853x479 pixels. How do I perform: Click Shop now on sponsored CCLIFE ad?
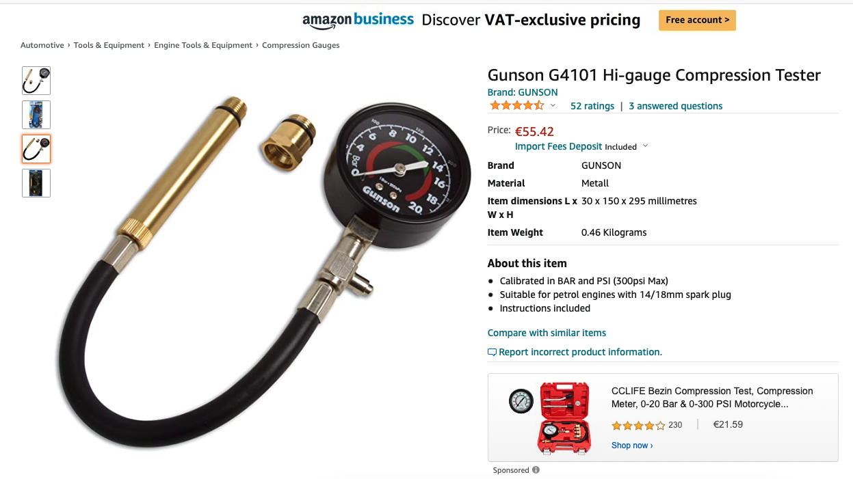pos(632,446)
